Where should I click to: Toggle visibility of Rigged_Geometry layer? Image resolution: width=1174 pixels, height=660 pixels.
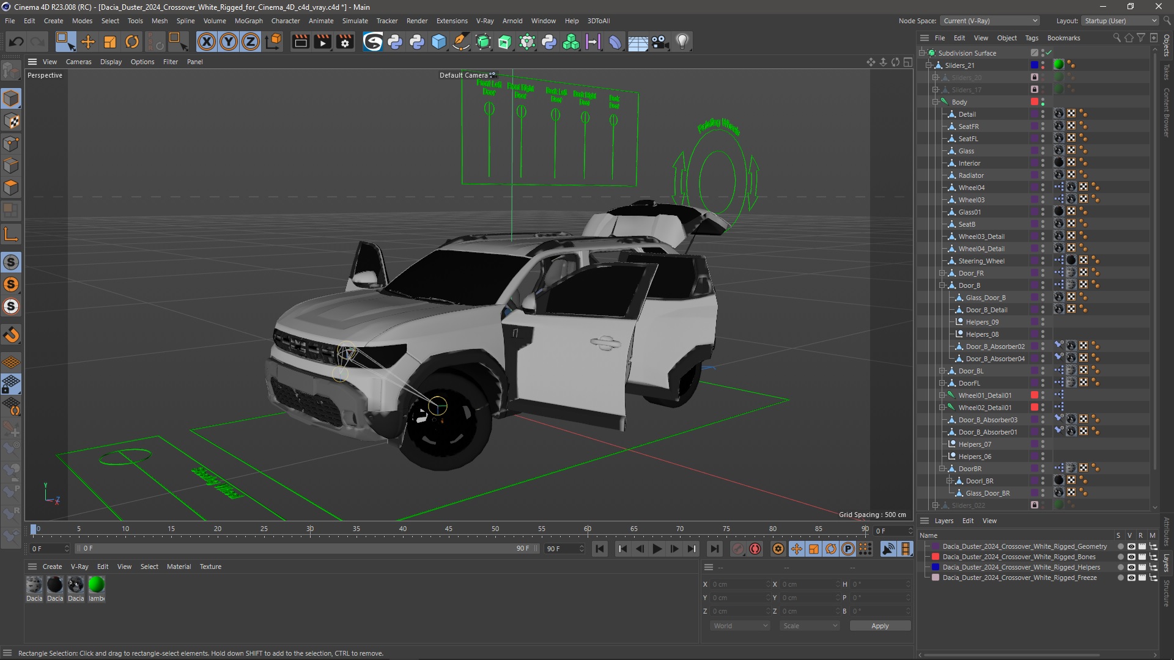(1131, 547)
